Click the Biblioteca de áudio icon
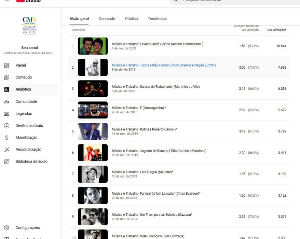300x239 pixels. pos(6,161)
